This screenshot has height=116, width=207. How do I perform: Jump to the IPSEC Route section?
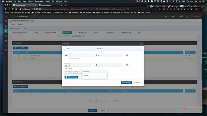126,33
